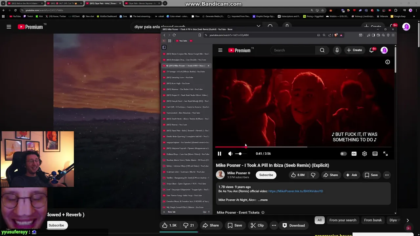Screen dimensions: 420x236
Task: Open the player settings gear
Action: coord(365,154)
